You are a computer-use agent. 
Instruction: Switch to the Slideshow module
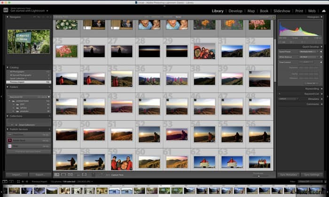pos(282,11)
